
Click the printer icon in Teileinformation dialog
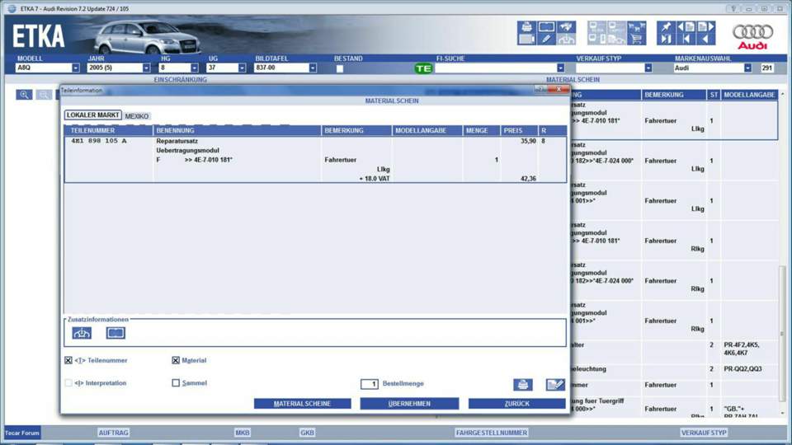[x=523, y=385]
